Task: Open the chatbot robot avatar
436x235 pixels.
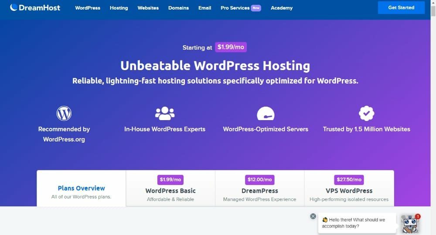Action: (410, 223)
